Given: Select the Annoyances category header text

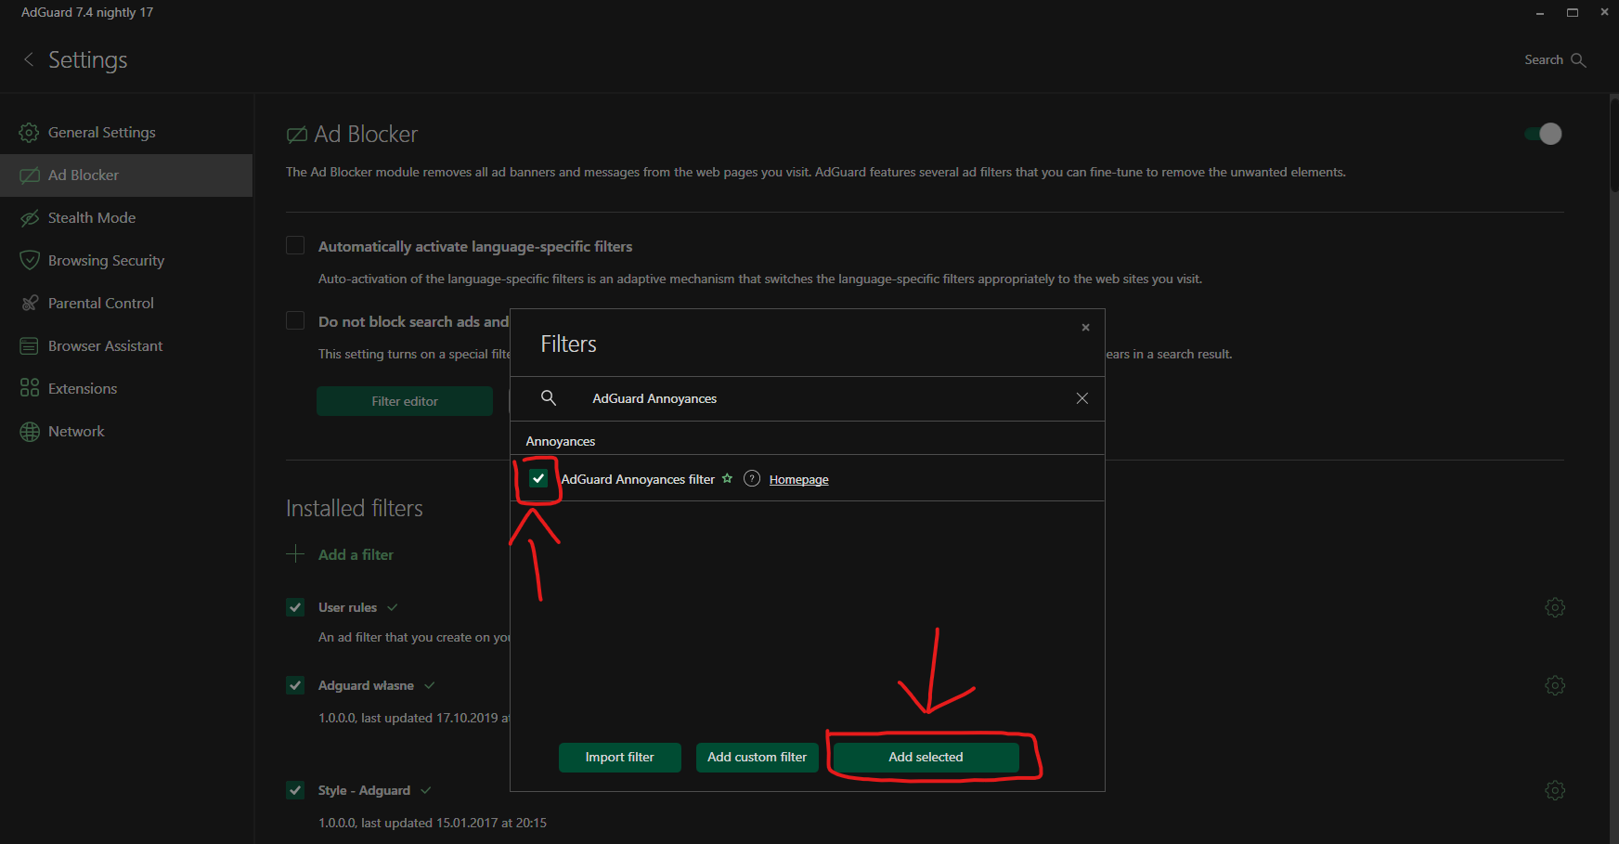Looking at the screenshot, I should (561, 441).
